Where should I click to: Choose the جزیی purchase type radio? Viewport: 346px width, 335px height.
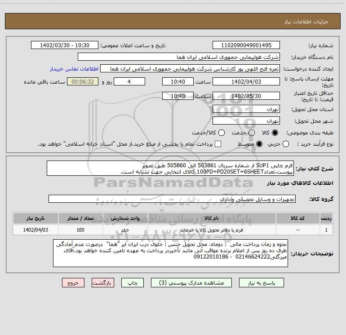(x=286, y=144)
